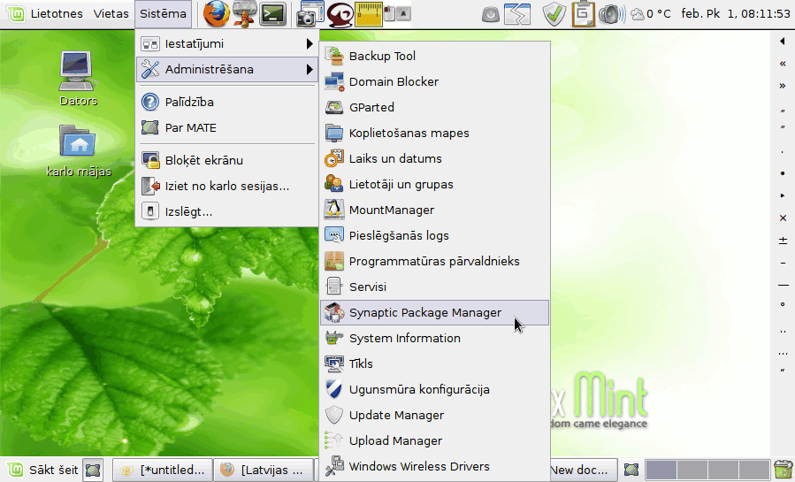Close the open Sistēma menu
The width and height of the screenshot is (795, 482).
click(x=163, y=13)
